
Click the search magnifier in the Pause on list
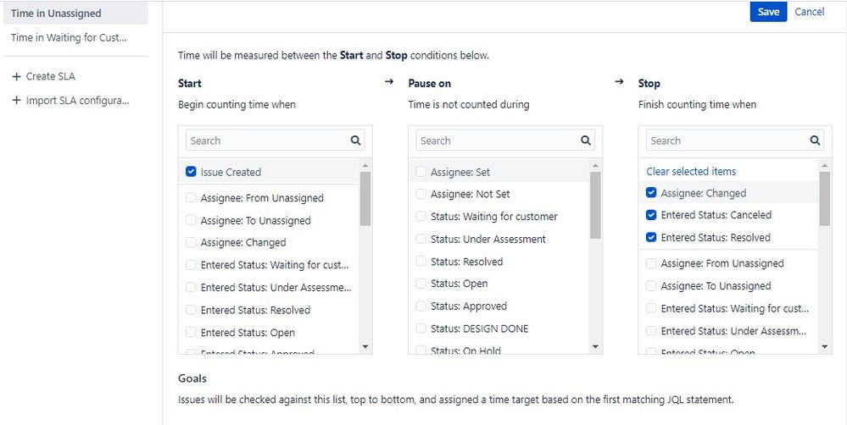coord(586,141)
